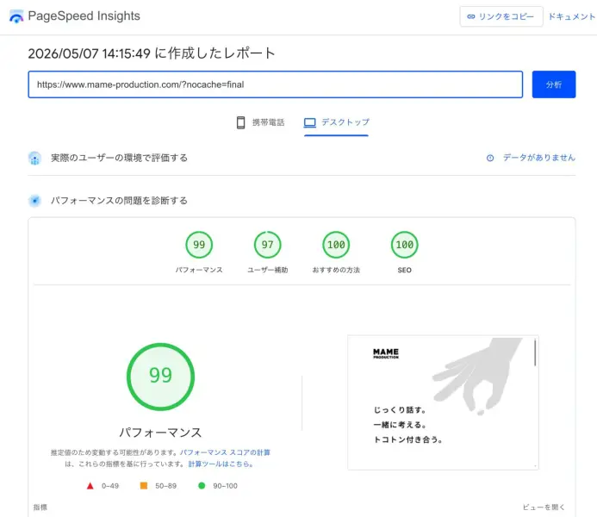Select the mobile phone icon tab

tap(240, 122)
